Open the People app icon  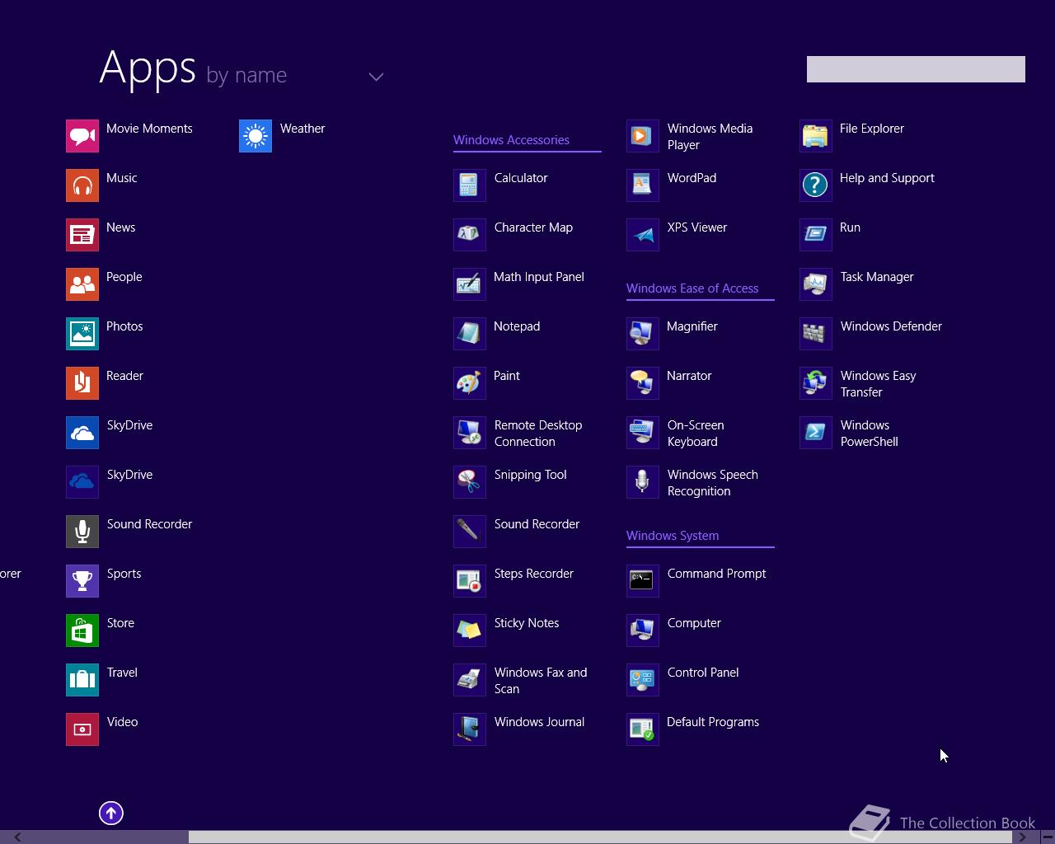[82, 284]
